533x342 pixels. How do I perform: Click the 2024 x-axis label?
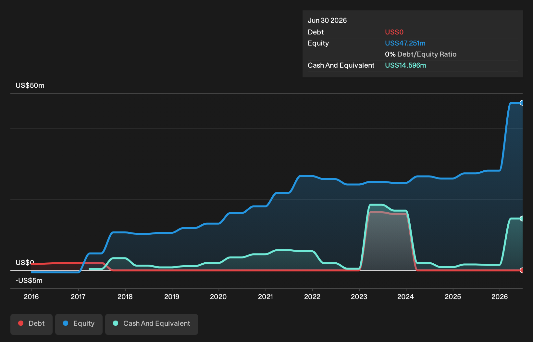(x=406, y=296)
